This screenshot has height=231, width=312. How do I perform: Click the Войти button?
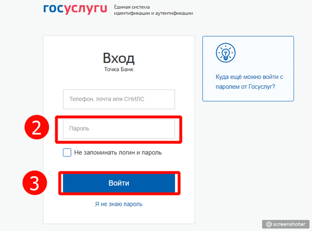coord(119,183)
